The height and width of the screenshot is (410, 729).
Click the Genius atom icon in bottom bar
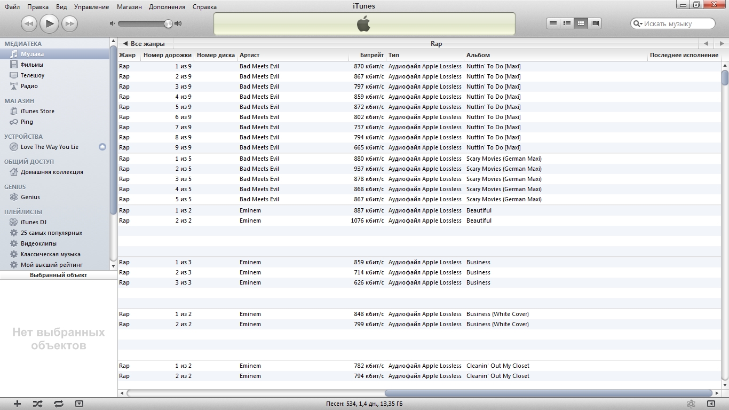(691, 404)
